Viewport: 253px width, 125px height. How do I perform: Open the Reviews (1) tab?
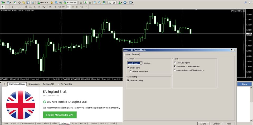(x=48, y=84)
